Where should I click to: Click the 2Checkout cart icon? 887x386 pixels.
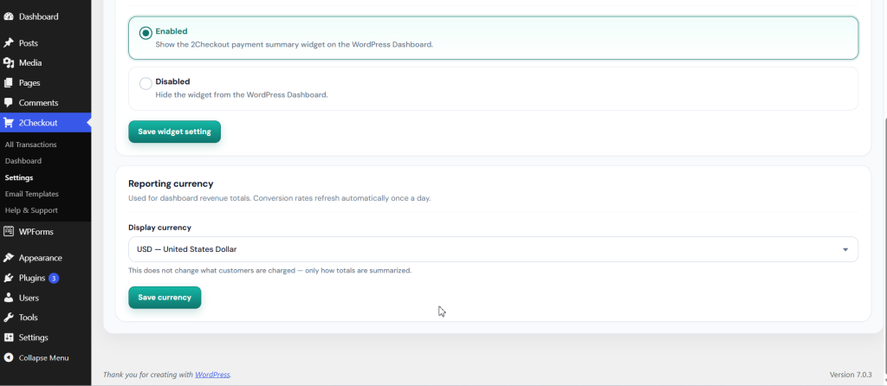[x=9, y=123]
